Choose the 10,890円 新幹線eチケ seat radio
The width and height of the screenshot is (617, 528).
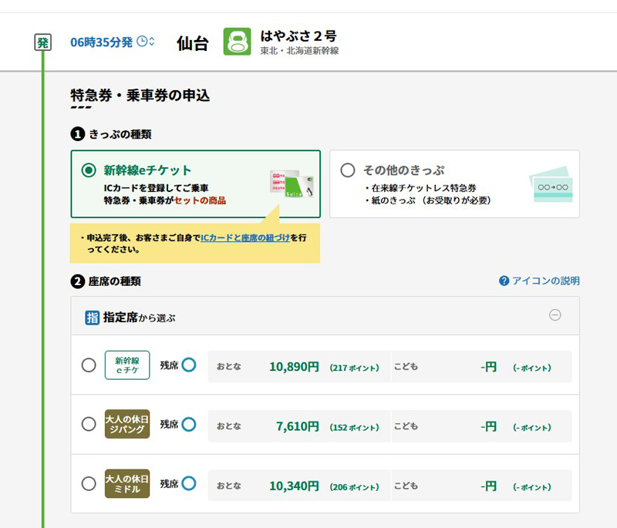(89, 365)
